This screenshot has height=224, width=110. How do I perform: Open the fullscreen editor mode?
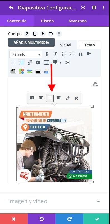tap(68, 62)
